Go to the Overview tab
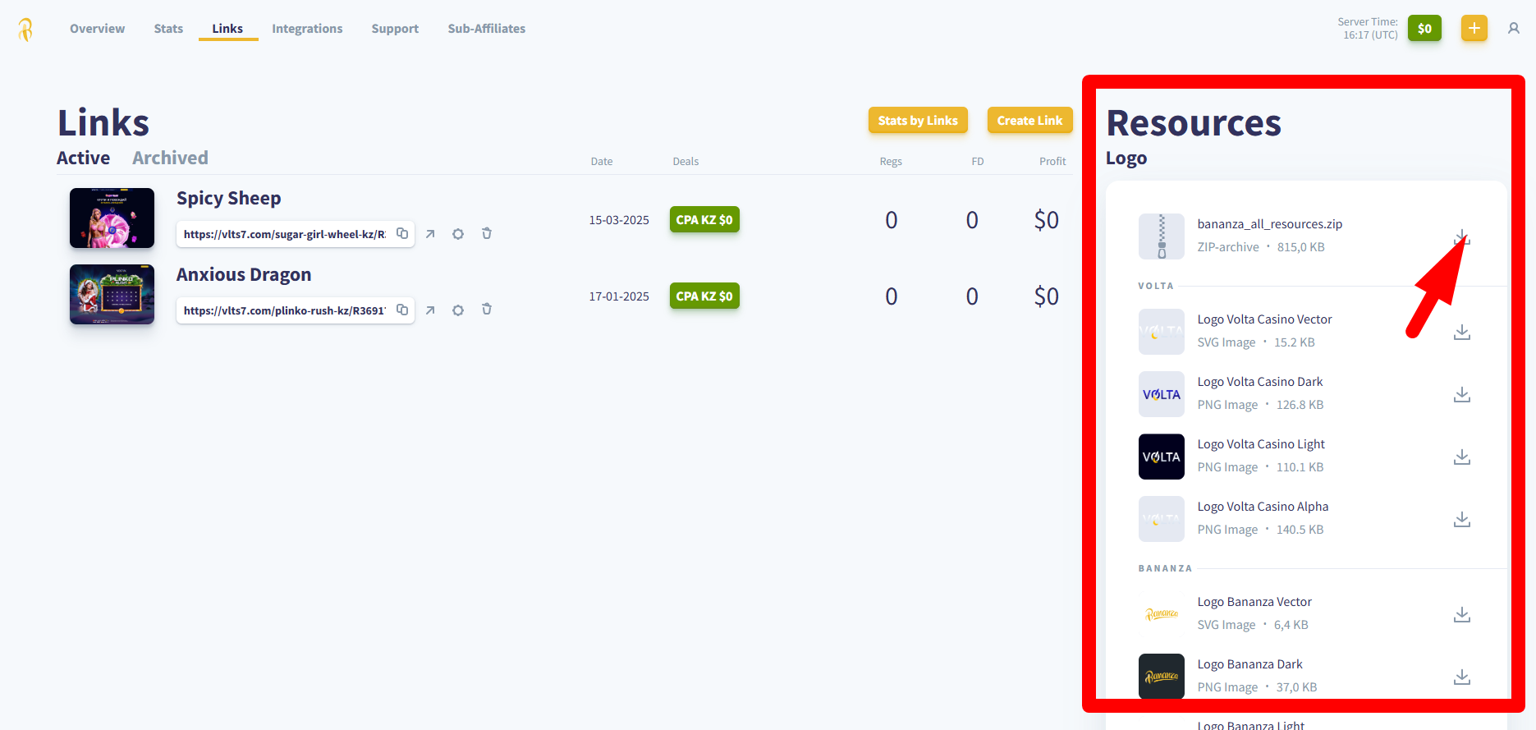Viewport: 1536px width, 730px height. click(x=97, y=29)
